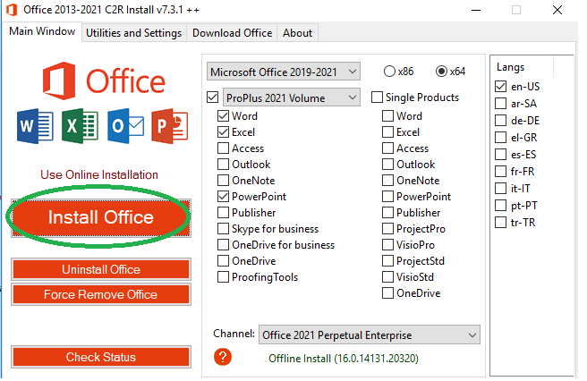
Task: Check the ProjectPro single product checkbox
Action: [x=387, y=229]
